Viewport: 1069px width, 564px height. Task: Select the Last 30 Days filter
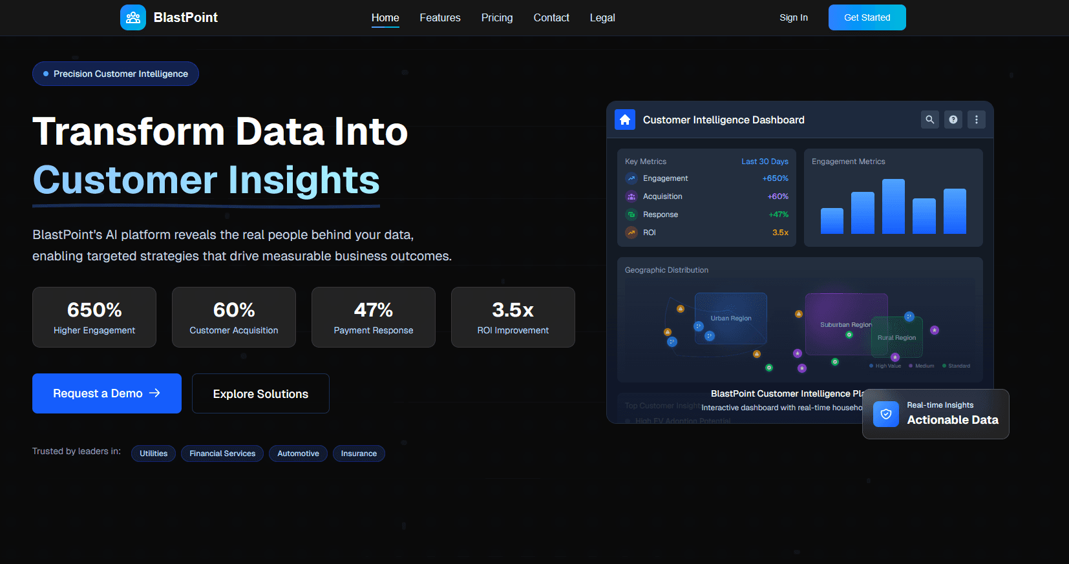coord(764,162)
